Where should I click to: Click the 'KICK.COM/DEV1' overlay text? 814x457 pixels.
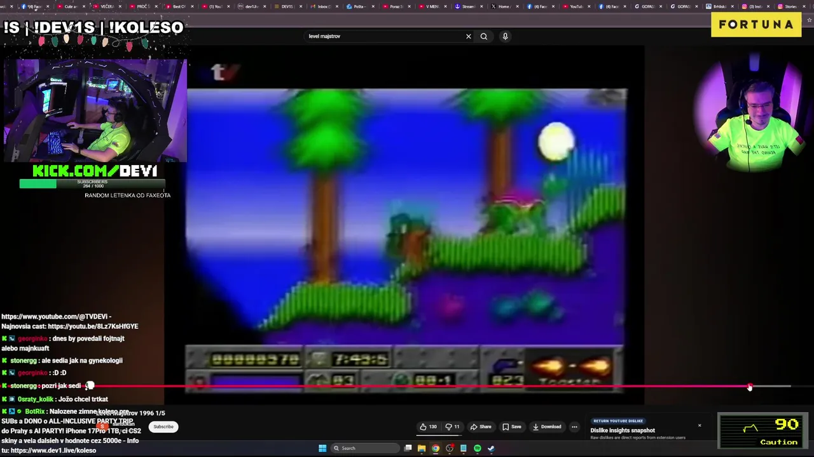[x=95, y=171]
